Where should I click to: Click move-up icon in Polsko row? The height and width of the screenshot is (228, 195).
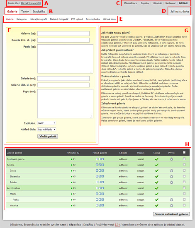pyautogui.click(x=100, y=182)
